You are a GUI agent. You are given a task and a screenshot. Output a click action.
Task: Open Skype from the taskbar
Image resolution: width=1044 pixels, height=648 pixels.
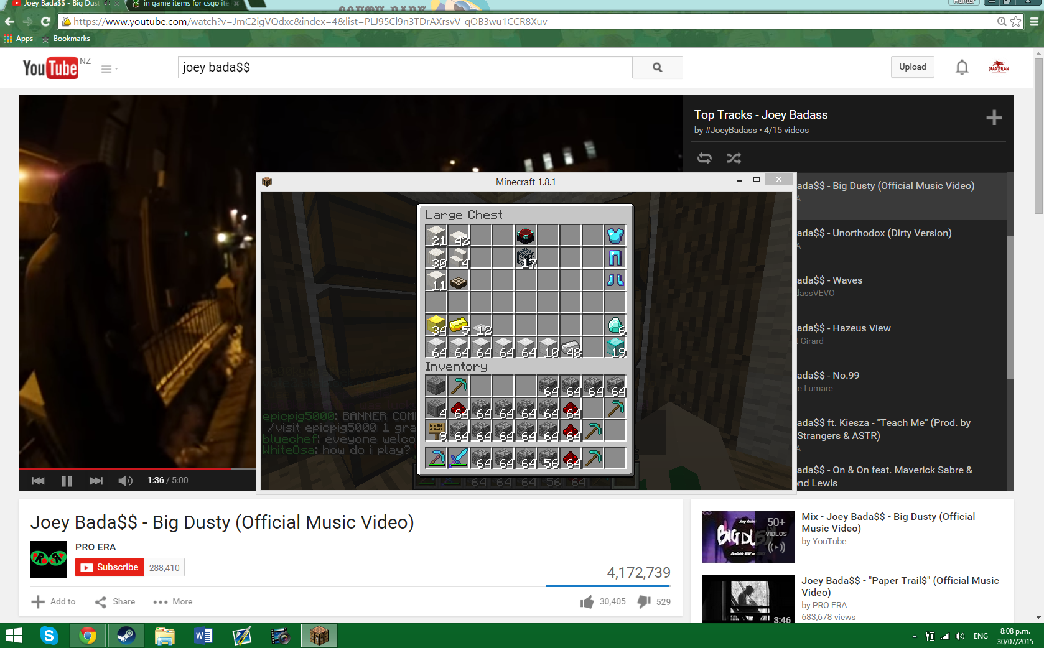[49, 636]
